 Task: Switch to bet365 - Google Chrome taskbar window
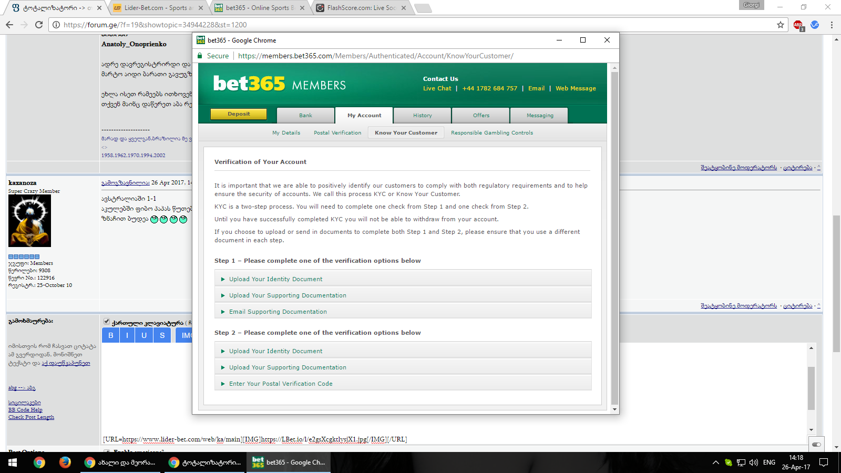[289, 462]
